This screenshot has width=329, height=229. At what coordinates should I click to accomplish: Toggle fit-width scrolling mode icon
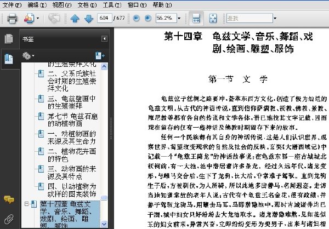[x=196, y=18]
